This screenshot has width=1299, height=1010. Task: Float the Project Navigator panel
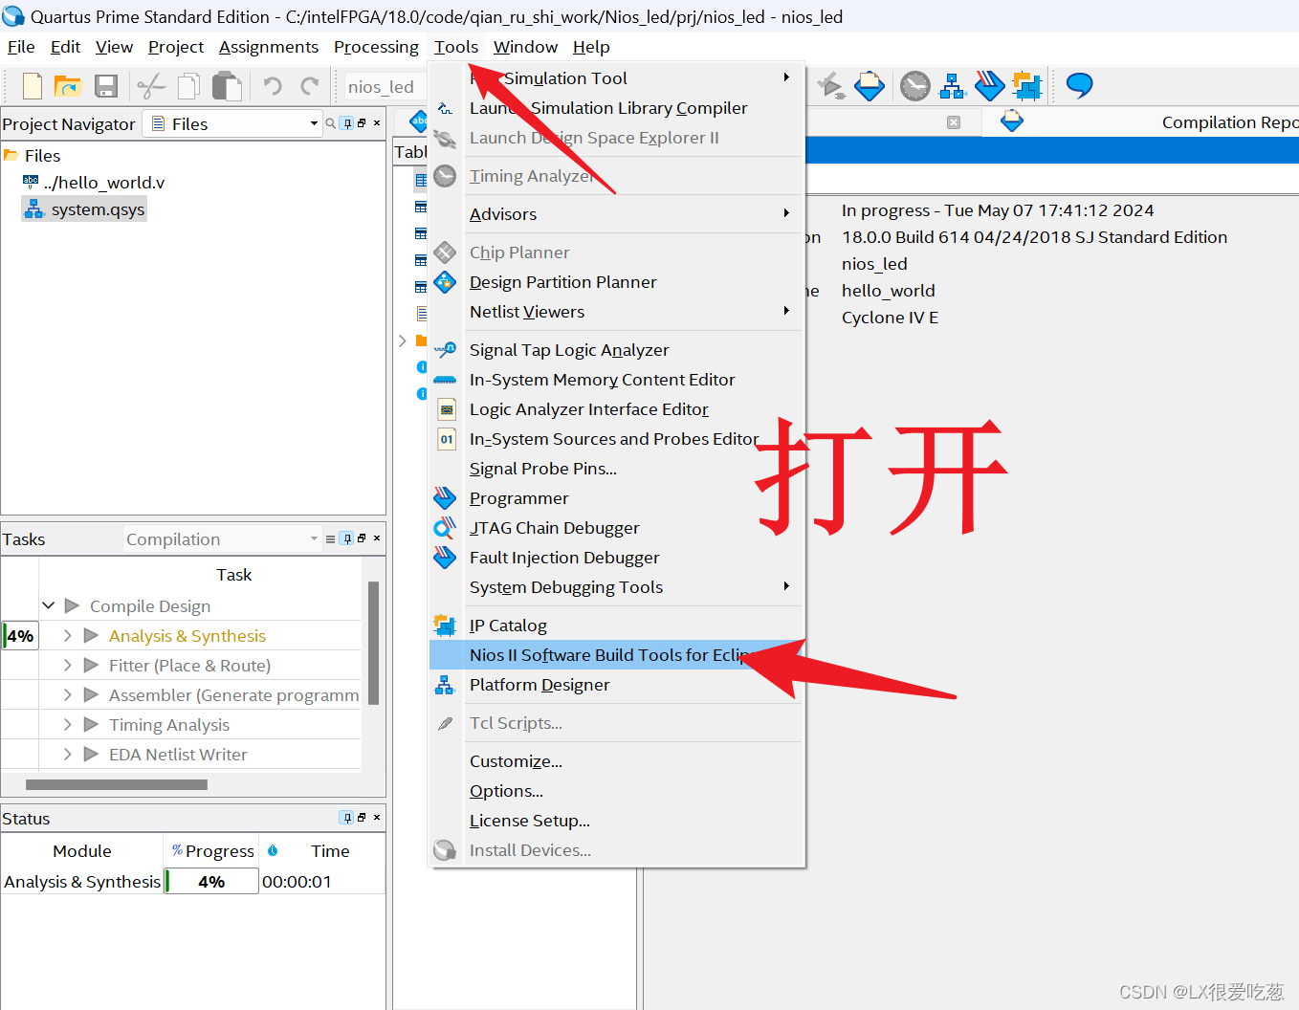point(362,123)
